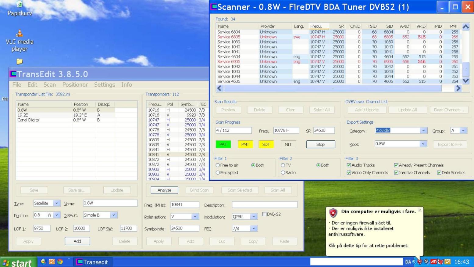Open the Root dropdown showing 0.8W
Viewport: 474px width, 267px height.
(x=423, y=144)
